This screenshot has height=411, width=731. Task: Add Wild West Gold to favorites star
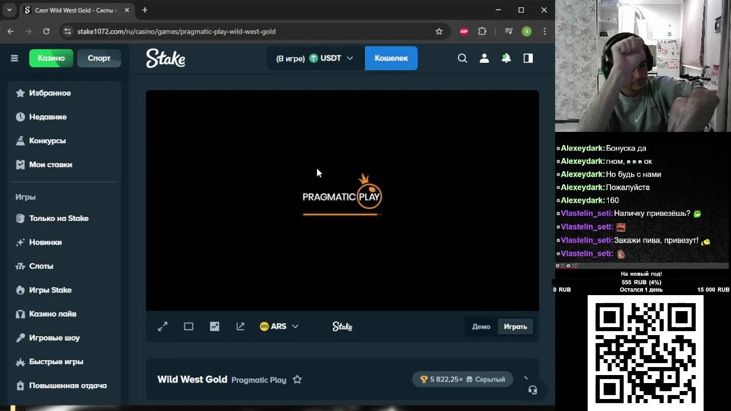click(x=297, y=380)
